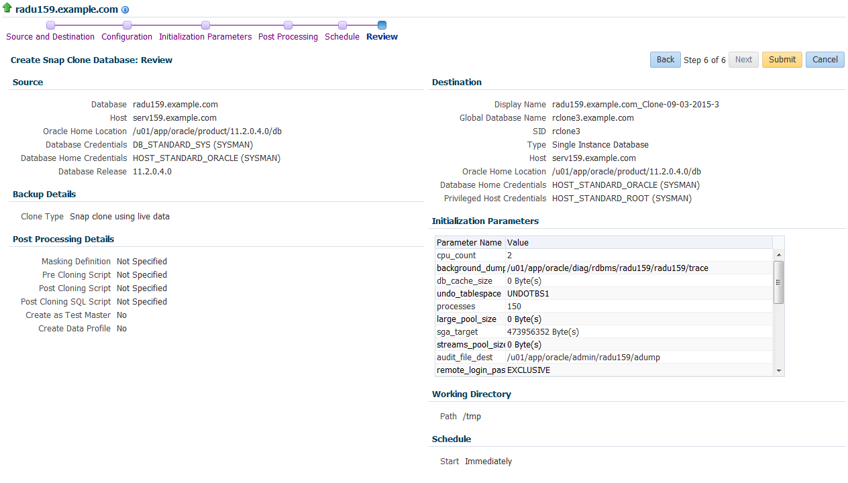Image resolution: width=848 pixels, height=483 pixels.
Task: Click the Configuration step square marker
Action: click(127, 25)
